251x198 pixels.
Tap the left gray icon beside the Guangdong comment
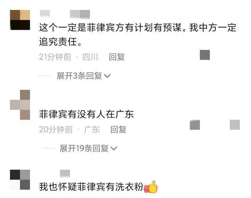(195, 125)
